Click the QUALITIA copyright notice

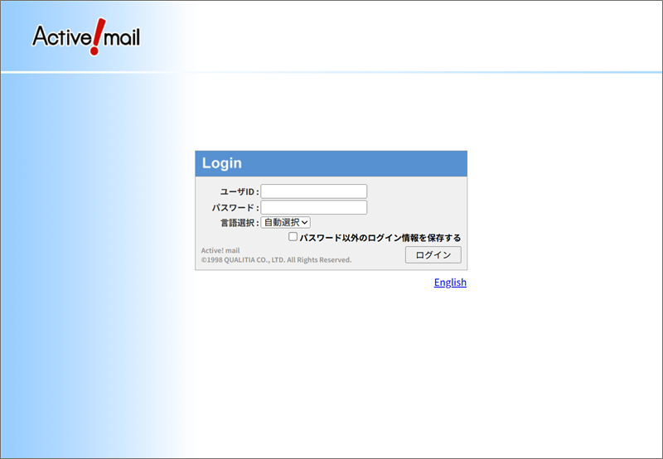pos(276,260)
